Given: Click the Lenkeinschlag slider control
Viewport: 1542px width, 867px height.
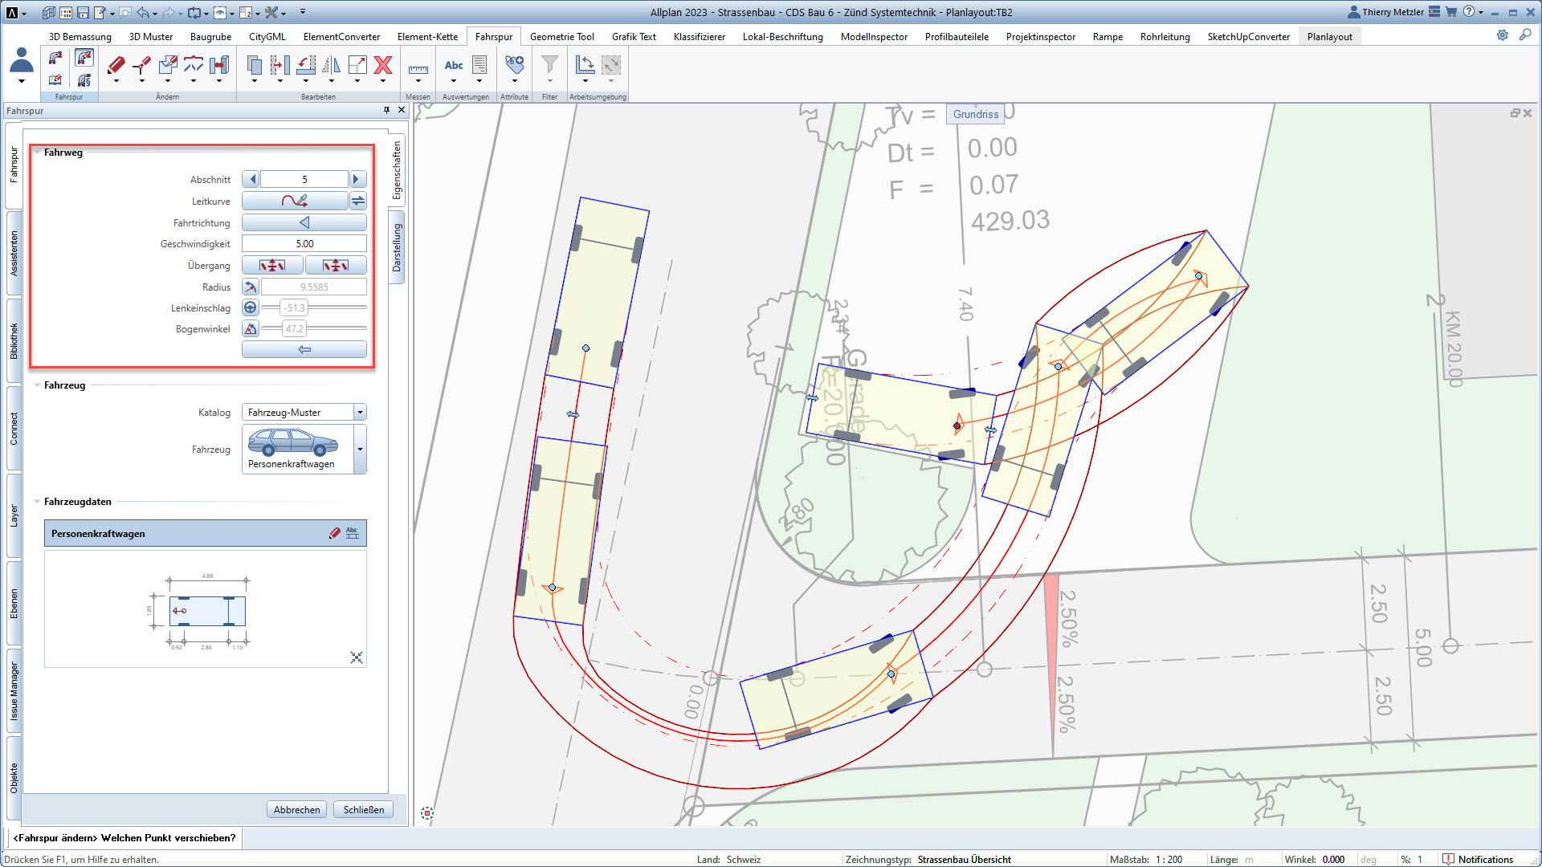Looking at the screenshot, I should pyautogui.click(x=293, y=307).
